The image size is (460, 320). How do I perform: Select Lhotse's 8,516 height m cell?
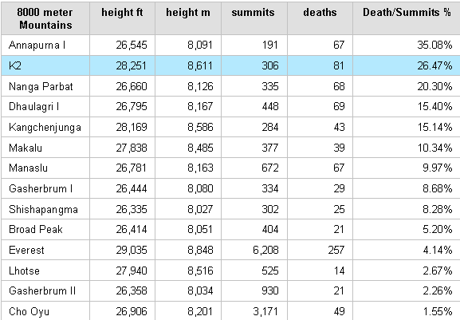point(188,271)
